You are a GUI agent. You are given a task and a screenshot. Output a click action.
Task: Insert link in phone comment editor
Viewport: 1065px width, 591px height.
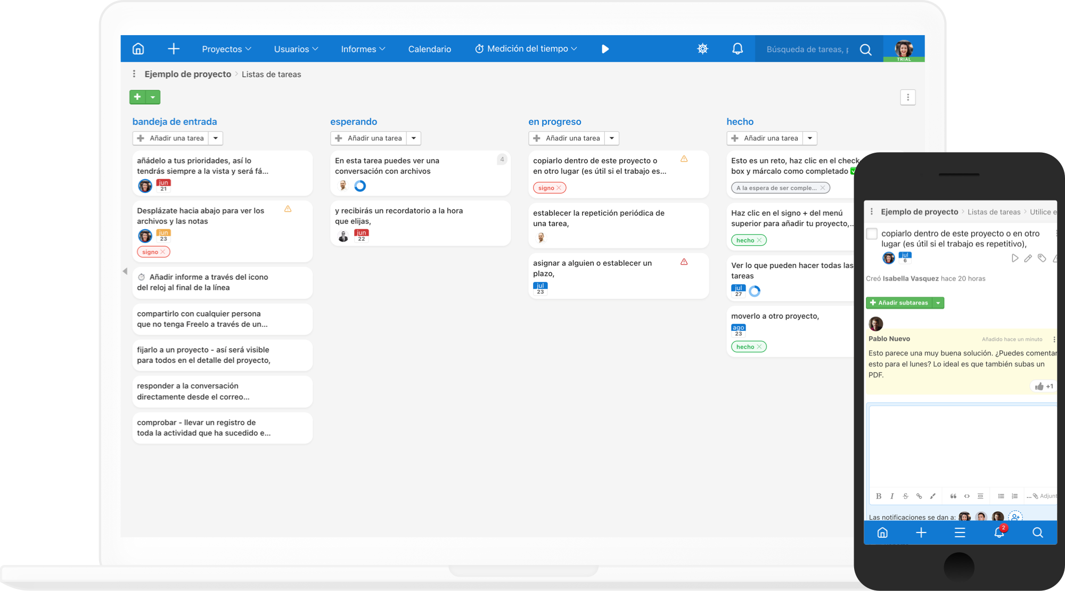click(919, 496)
